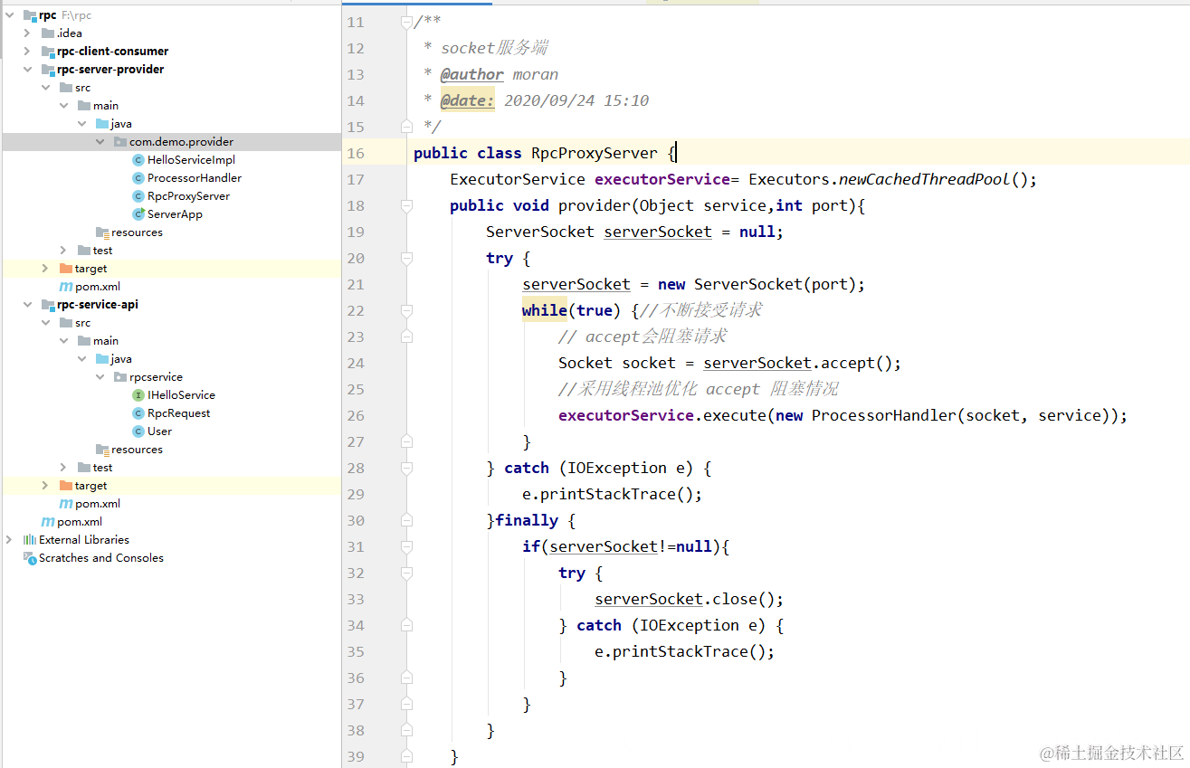
Task: Click the ProcessorHandler class icon in project tree
Action: point(138,178)
